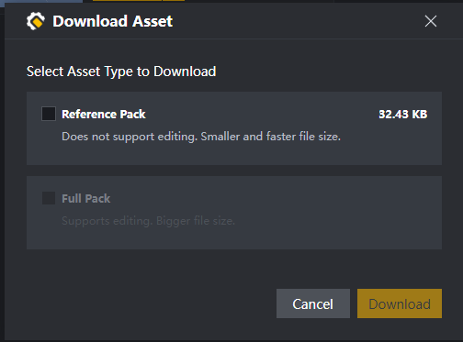The height and width of the screenshot is (342, 463).
Task: Tick the greyed-out Full Pack checkbox
Action: 49,198
